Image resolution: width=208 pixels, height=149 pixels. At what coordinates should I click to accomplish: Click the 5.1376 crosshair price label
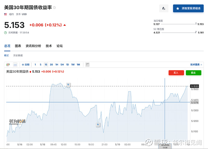194,102
